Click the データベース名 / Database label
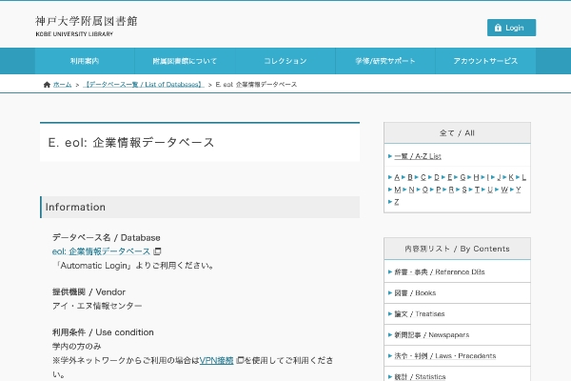 coord(107,238)
